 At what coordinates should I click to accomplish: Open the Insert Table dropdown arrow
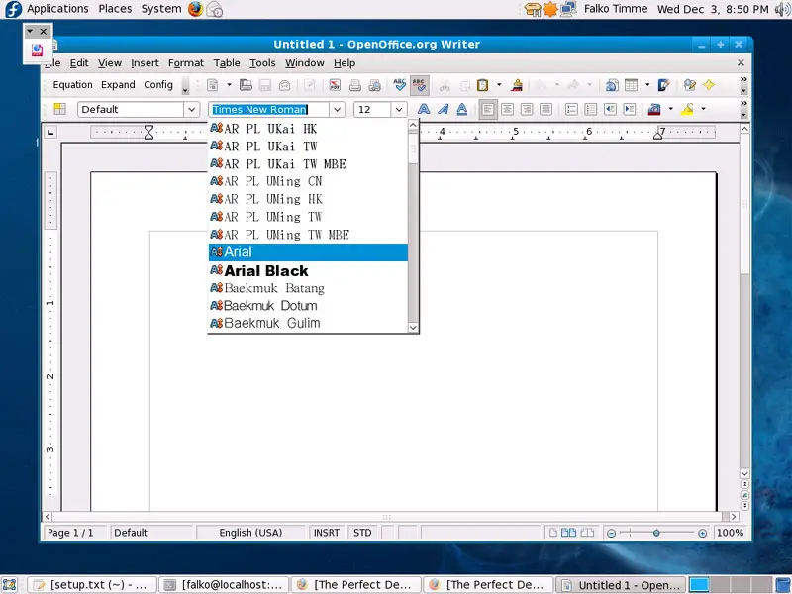click(x=647, y=85)
